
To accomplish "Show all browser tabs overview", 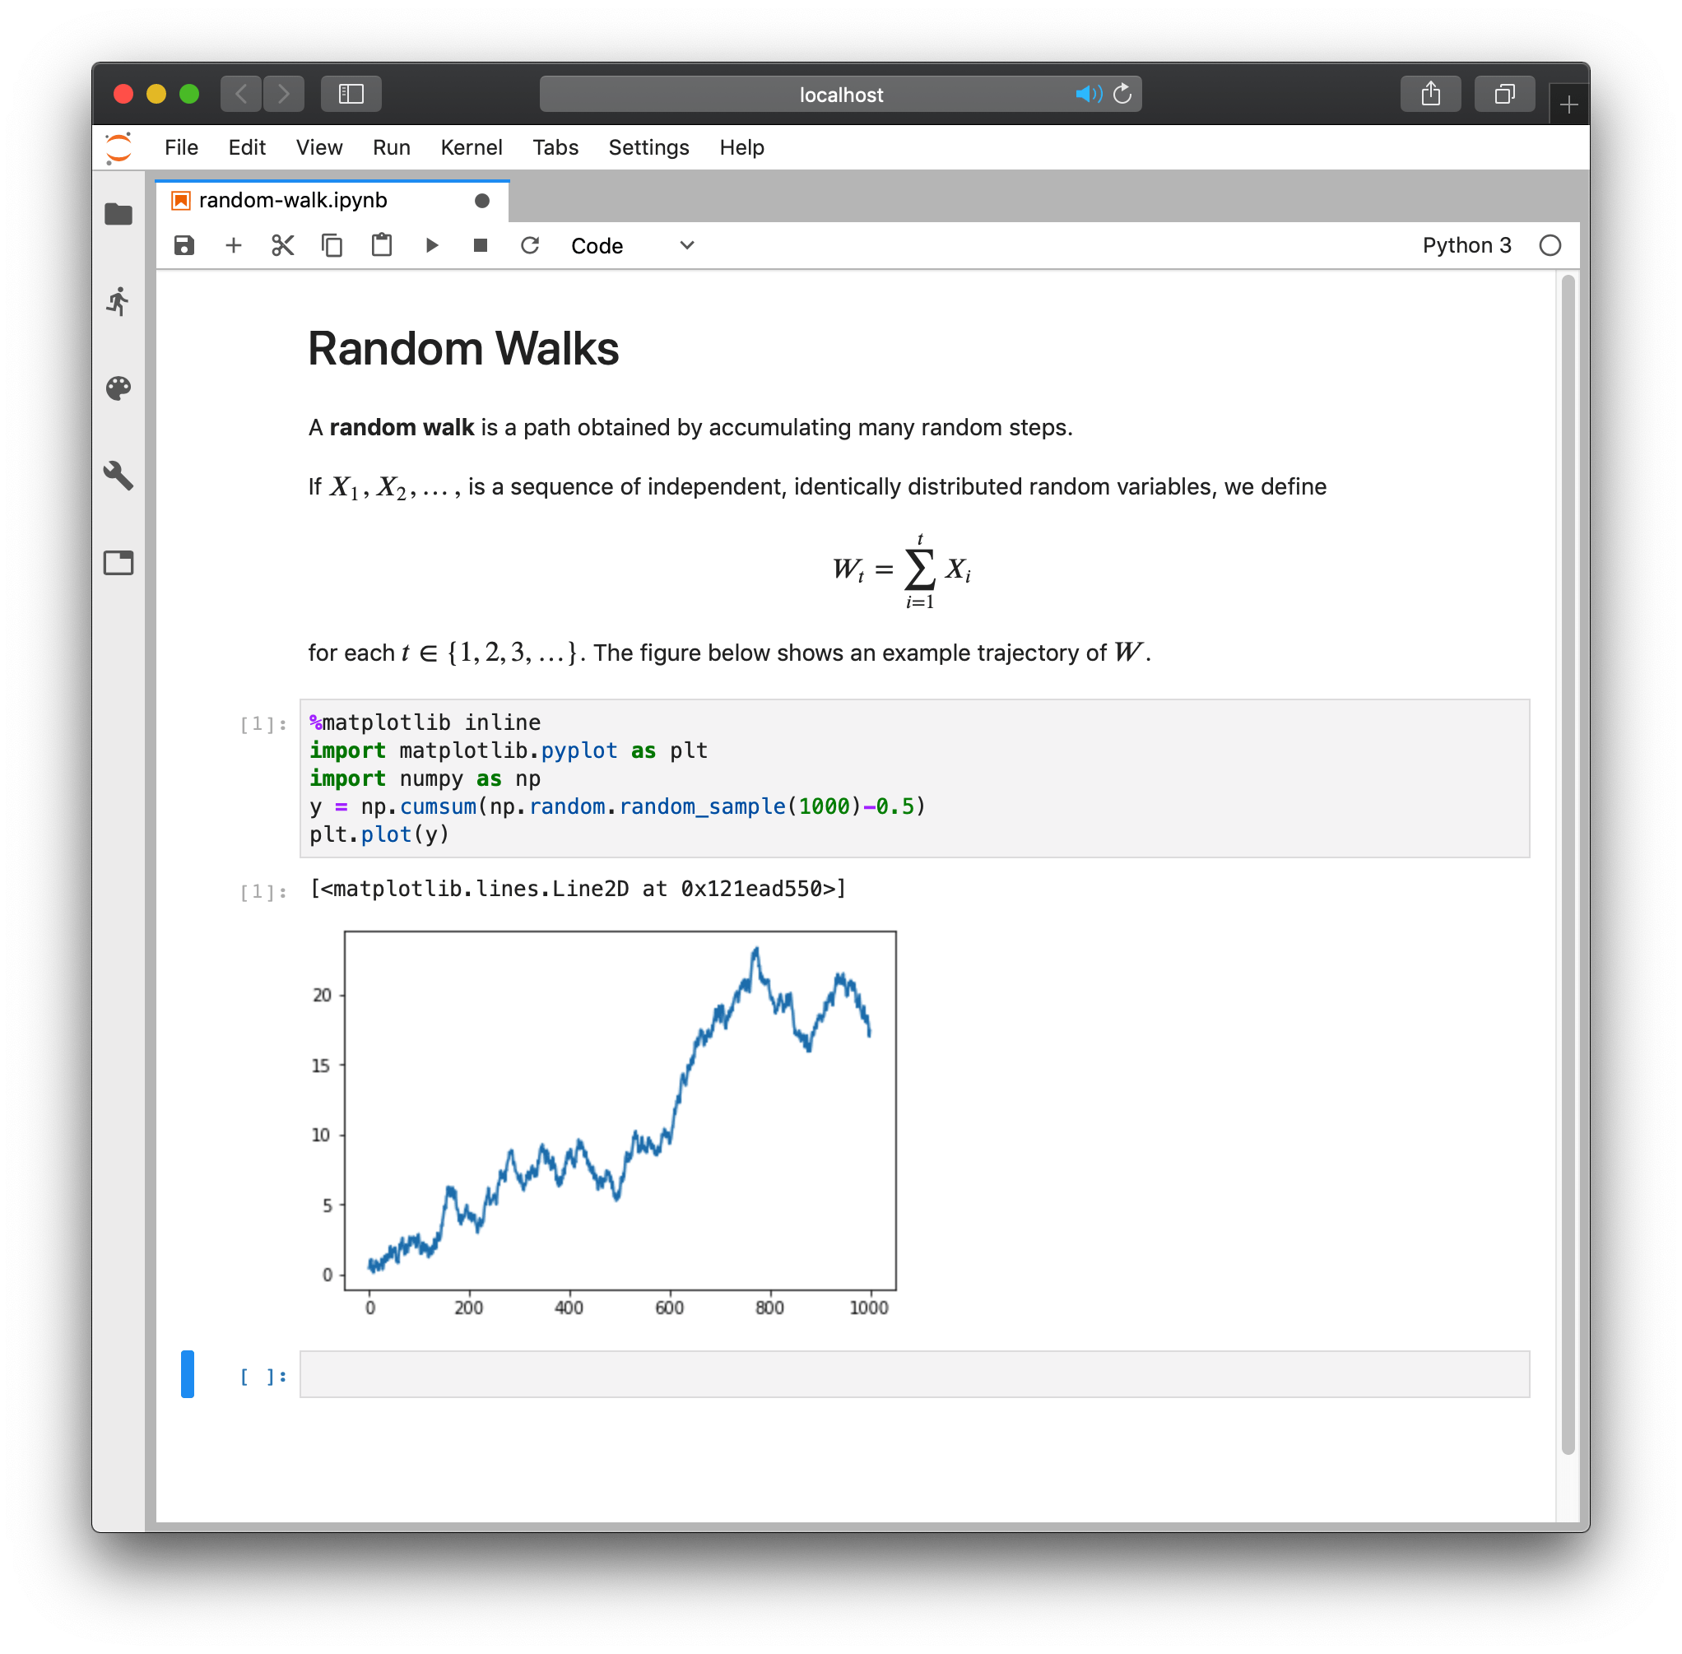I will pos(1504,94).
